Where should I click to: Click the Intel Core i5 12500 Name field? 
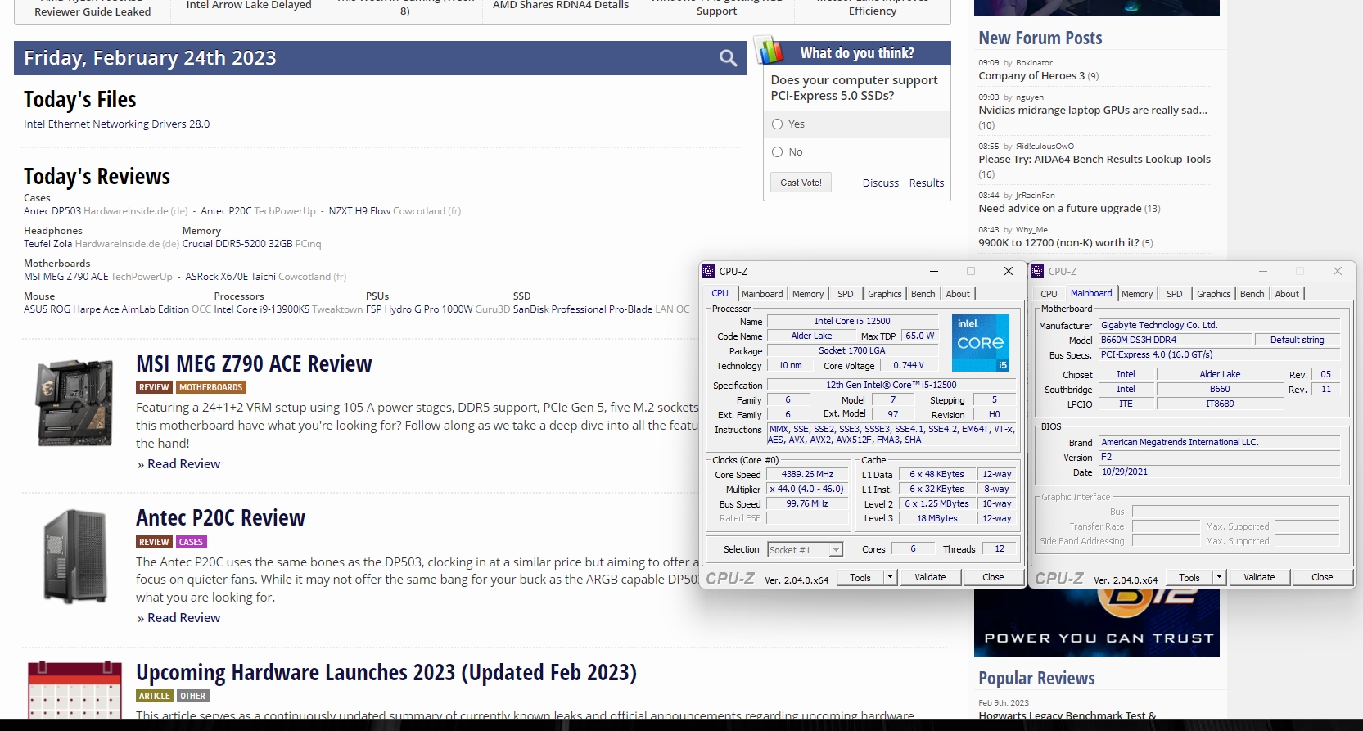[x=852, y=322]
